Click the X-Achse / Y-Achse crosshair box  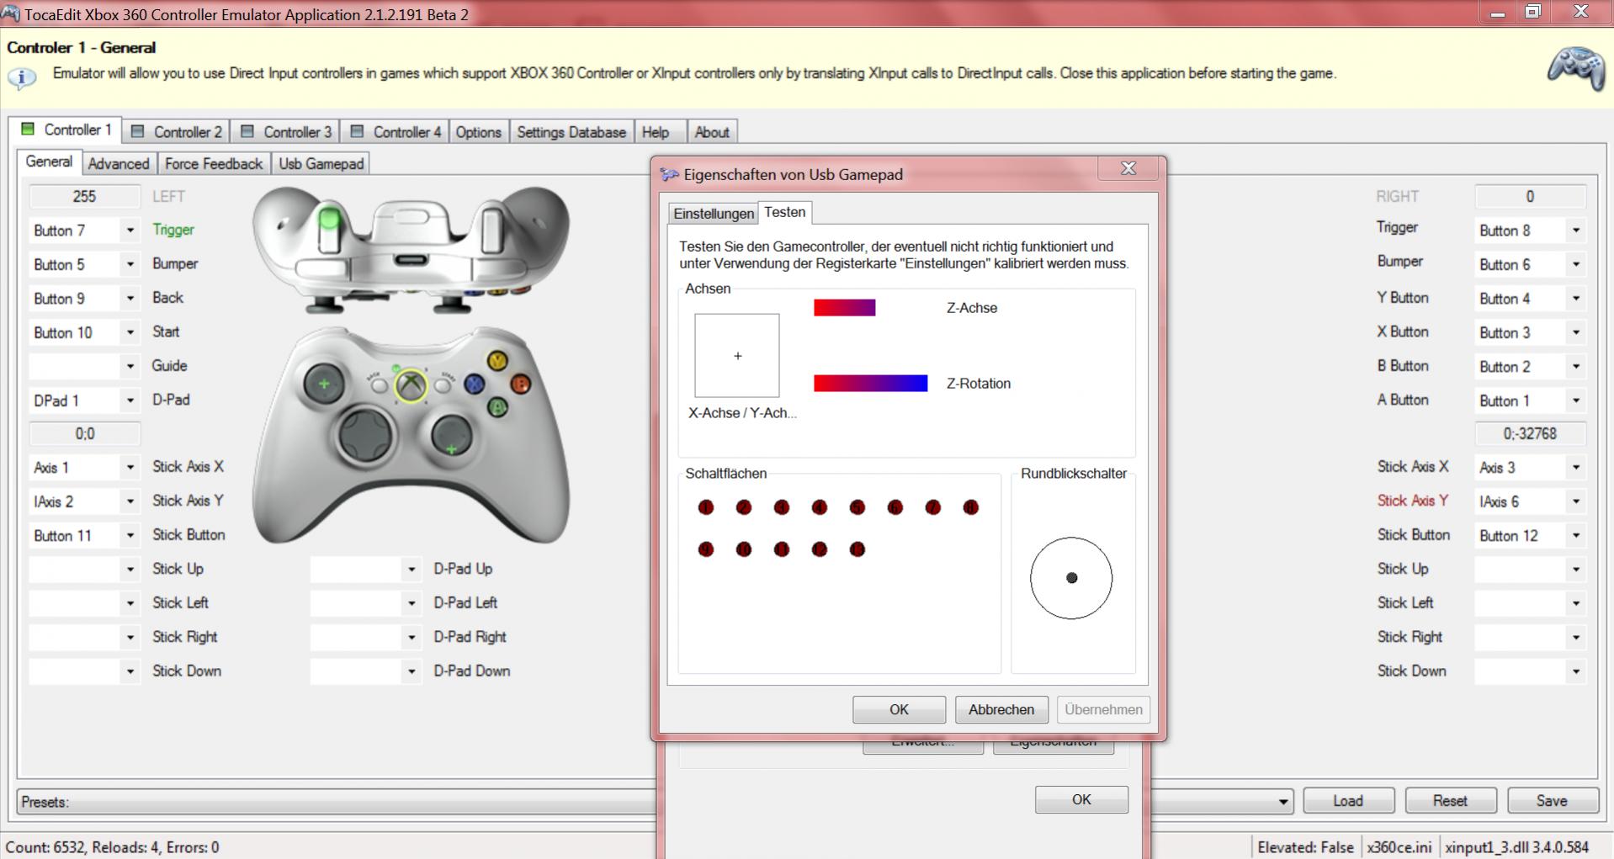coord(737,356)
